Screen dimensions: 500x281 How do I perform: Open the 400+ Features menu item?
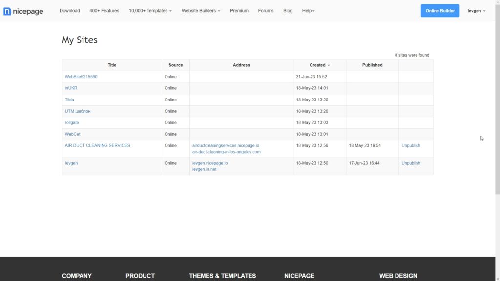pos(104,11)
